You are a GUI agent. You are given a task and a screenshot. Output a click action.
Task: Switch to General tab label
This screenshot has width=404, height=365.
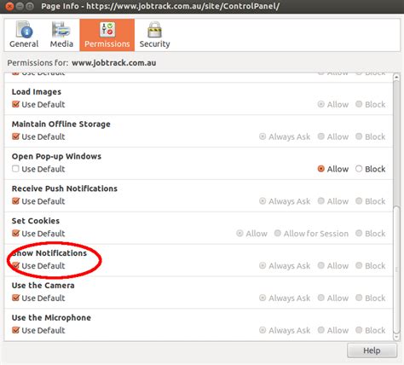click(x=24, y=44)
